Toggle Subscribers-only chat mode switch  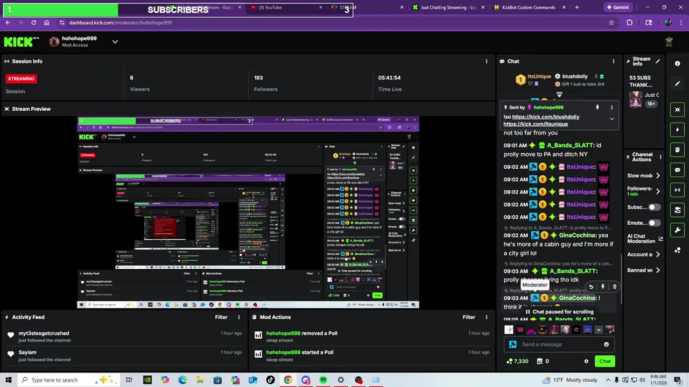click(x=654, y=207)
